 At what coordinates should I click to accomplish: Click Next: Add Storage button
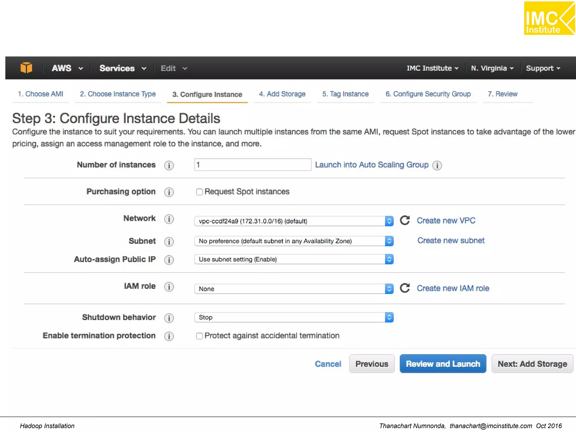coord(532,364)
